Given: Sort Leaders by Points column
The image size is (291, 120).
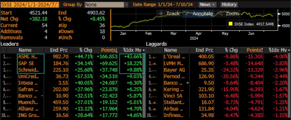Looking at the screenshot, I should point(109,50).
